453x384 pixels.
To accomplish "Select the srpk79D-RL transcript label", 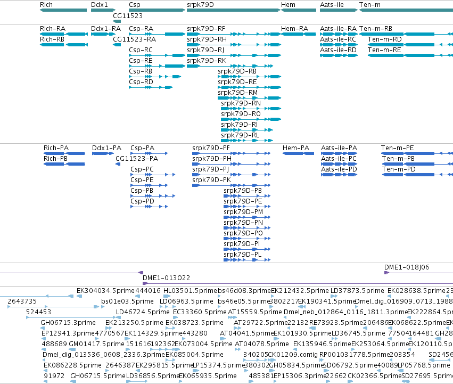I will click(x=240, y=136).
